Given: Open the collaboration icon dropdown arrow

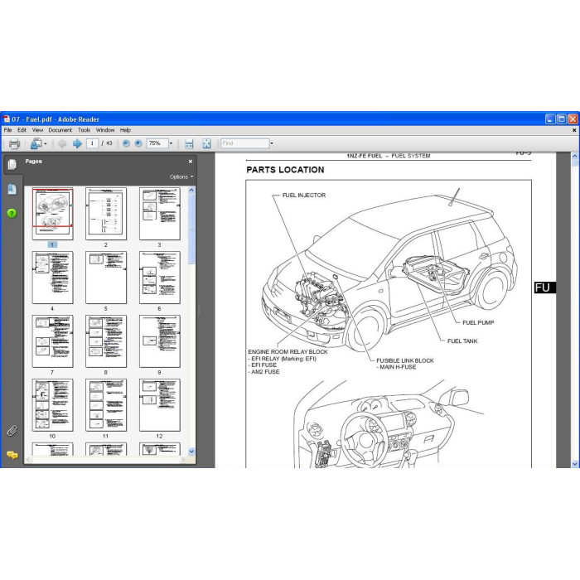Looking at the screenshot, I should click(x=46, y=144).
